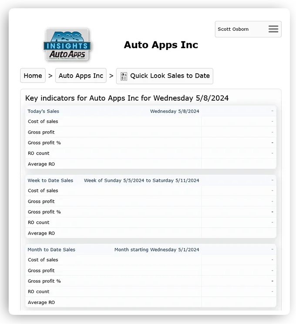Click Average RO under Month to Date Sales
This screenshot has height=324, width=296.
click(41, 303)
